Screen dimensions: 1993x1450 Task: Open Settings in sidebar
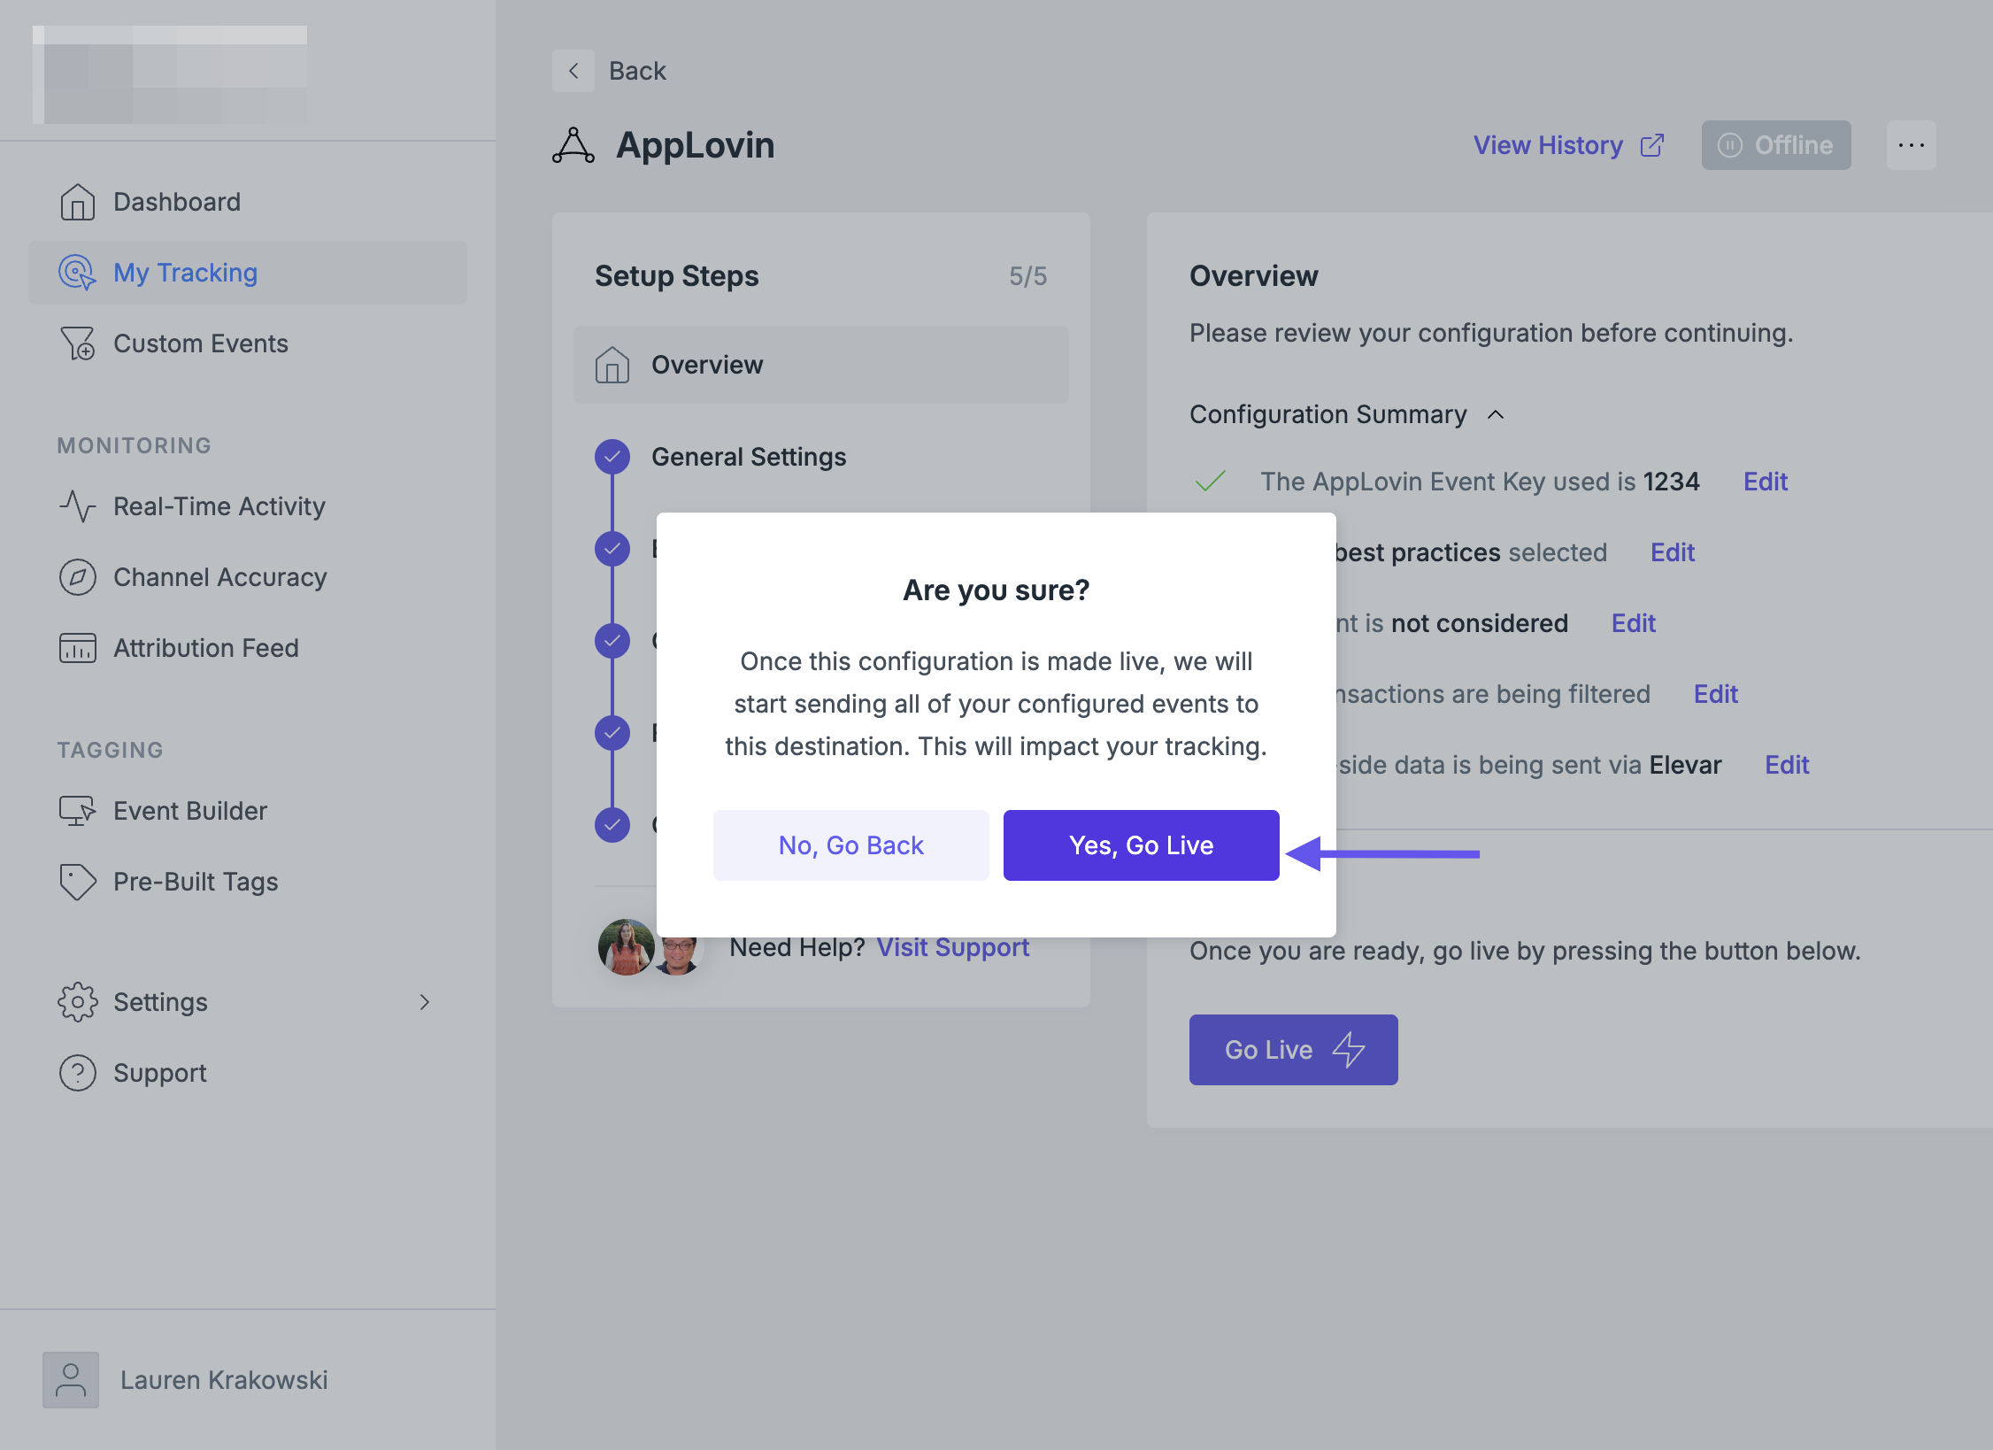[248, 1002]
